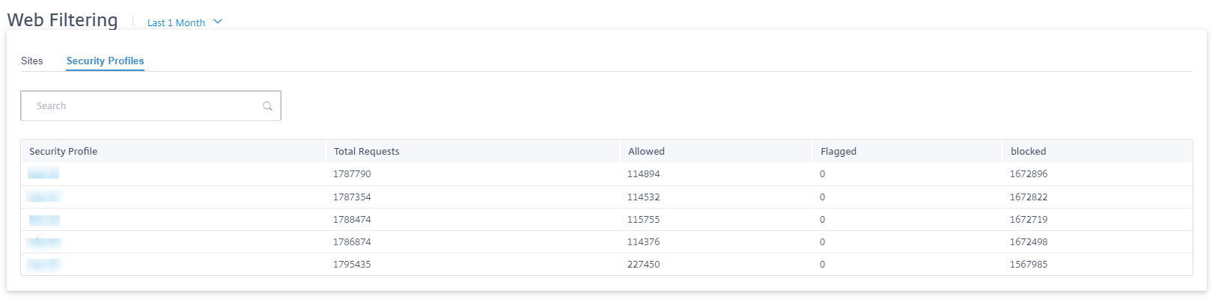Select the Security Profiles tab
Screen dimensions: 1212x299
tap(105, 61)
